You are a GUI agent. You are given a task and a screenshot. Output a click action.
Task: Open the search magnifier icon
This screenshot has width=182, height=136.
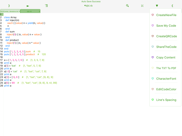click(127, 6)
